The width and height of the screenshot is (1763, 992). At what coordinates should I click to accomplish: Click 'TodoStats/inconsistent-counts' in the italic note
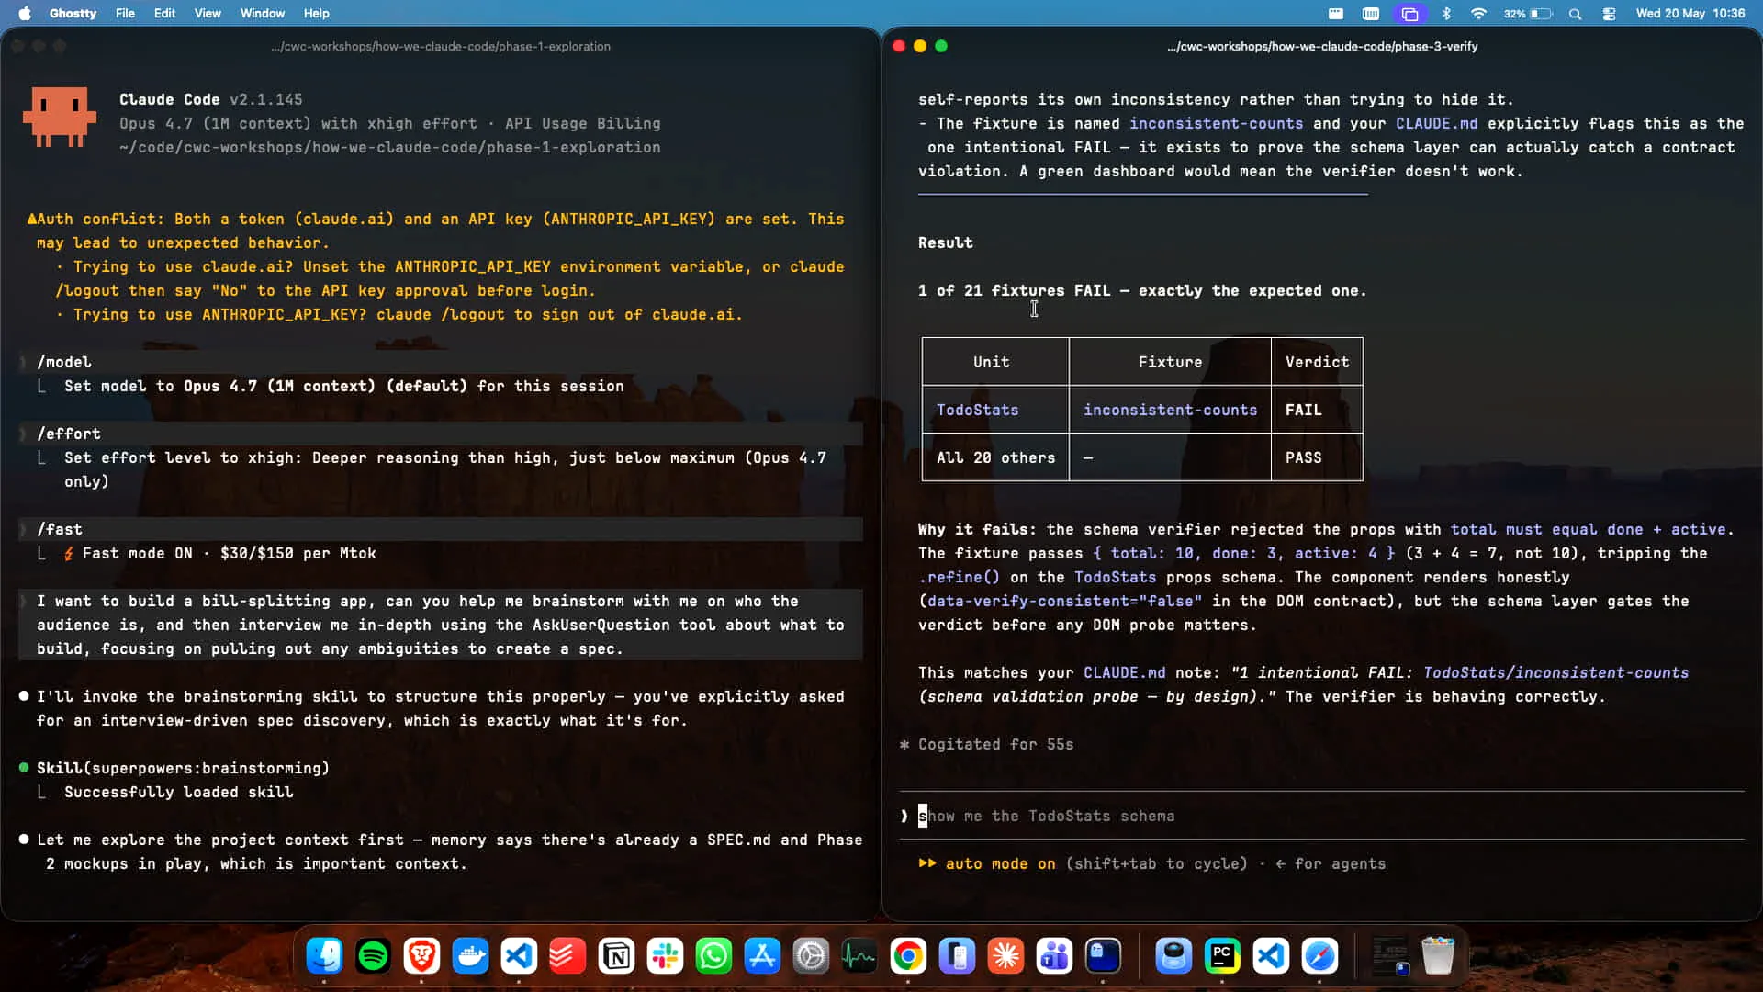1555,672
